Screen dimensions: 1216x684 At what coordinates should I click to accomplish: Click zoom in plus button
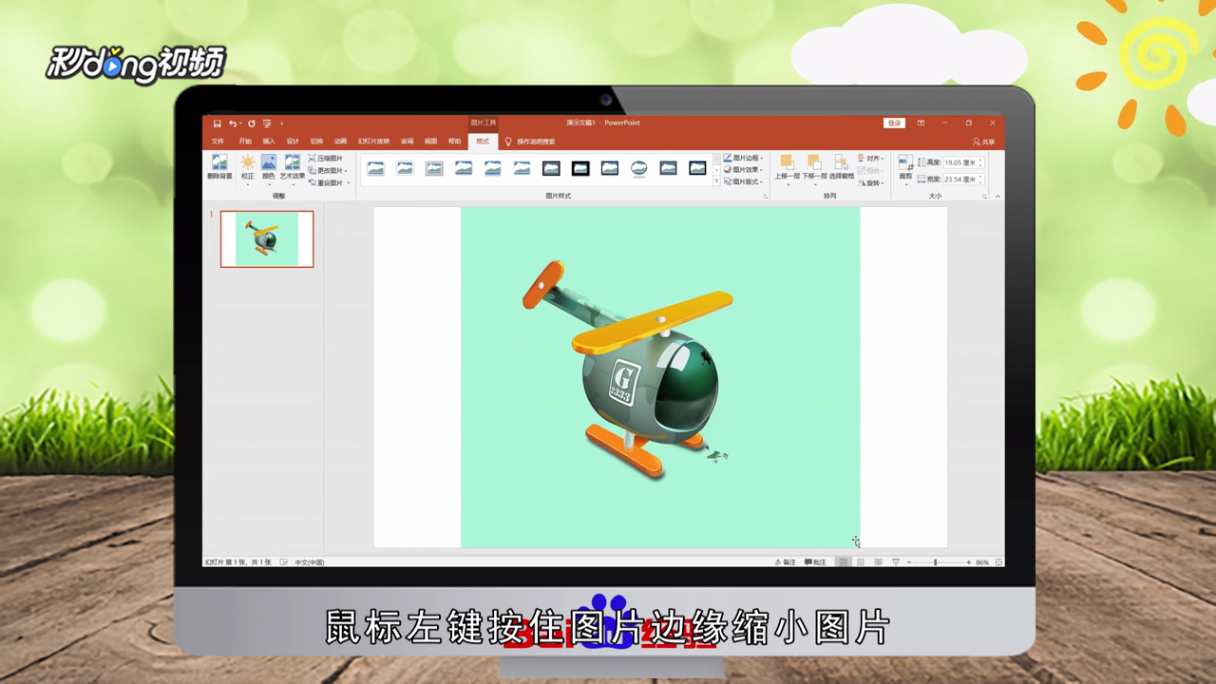click(968, 562)
